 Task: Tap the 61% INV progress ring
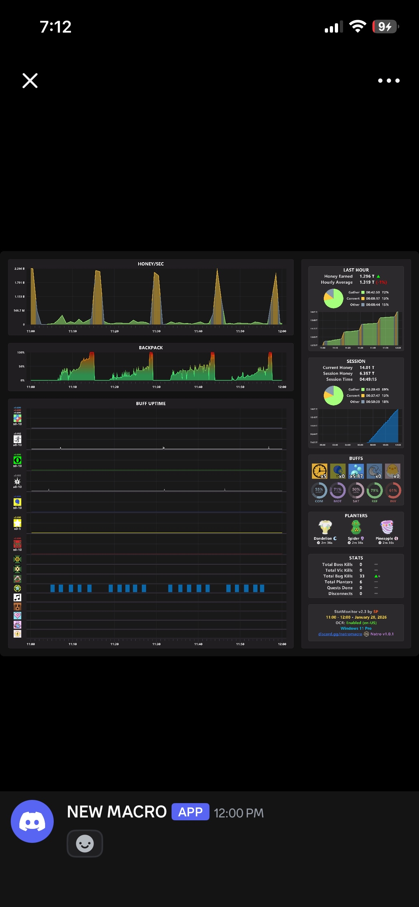pos(393,490)
